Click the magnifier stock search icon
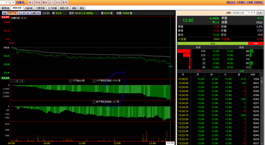The image size is (265, 145). click(10, 2)
